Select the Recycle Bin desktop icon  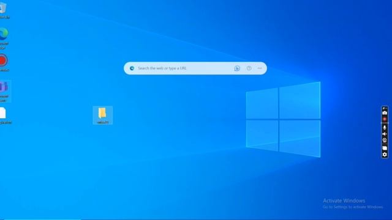point(4,10)
